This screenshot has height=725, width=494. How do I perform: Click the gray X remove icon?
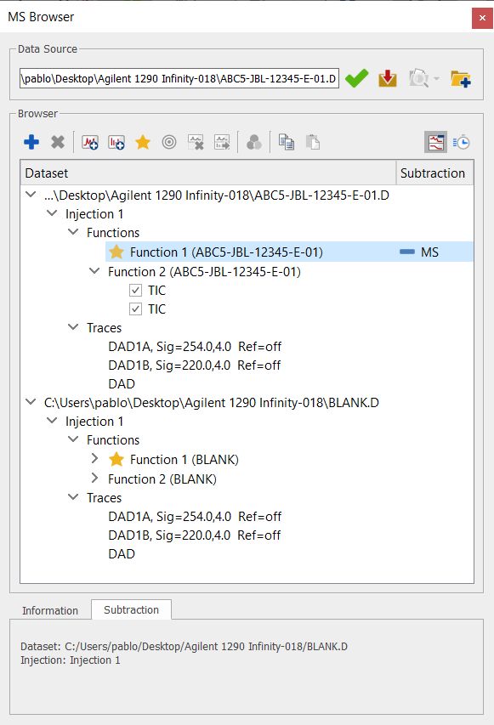(x=58, y=142)
